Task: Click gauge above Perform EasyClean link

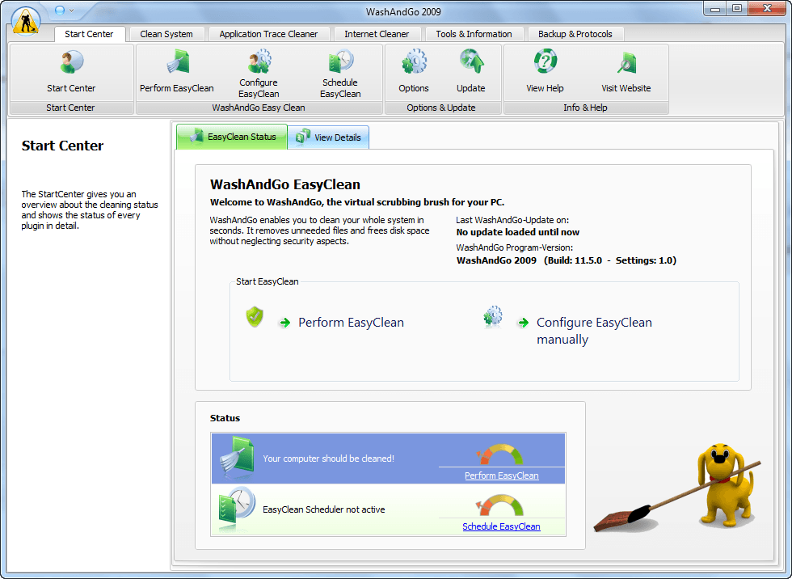Action: (x=499, y=454)
